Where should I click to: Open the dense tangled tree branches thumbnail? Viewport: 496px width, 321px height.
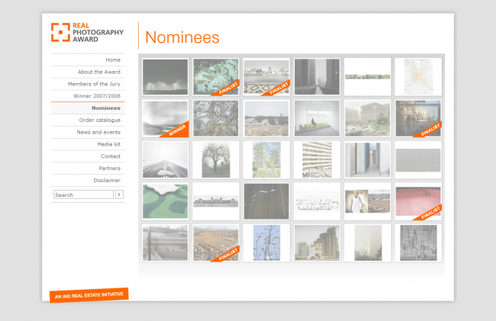(216, 118)
